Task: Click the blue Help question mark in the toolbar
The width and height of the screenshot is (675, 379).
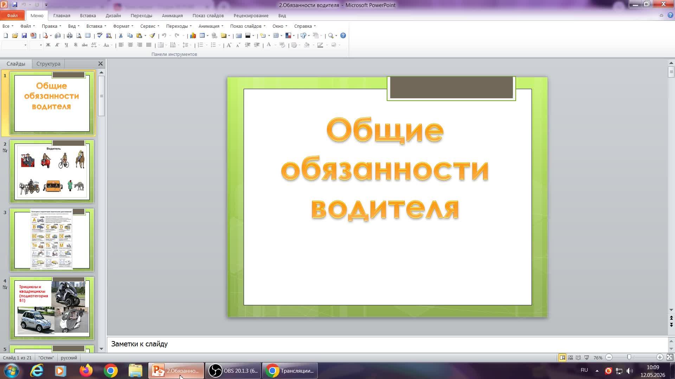Action: (343, 35)
